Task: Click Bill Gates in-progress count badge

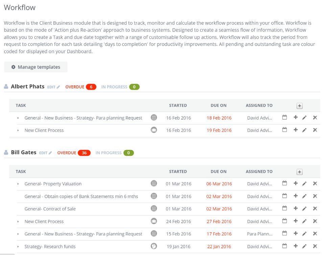Action: click(129, 153)
